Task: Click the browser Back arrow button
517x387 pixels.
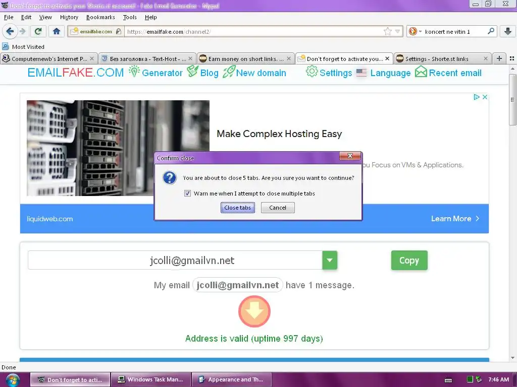Action: click(x=10, y=31)
